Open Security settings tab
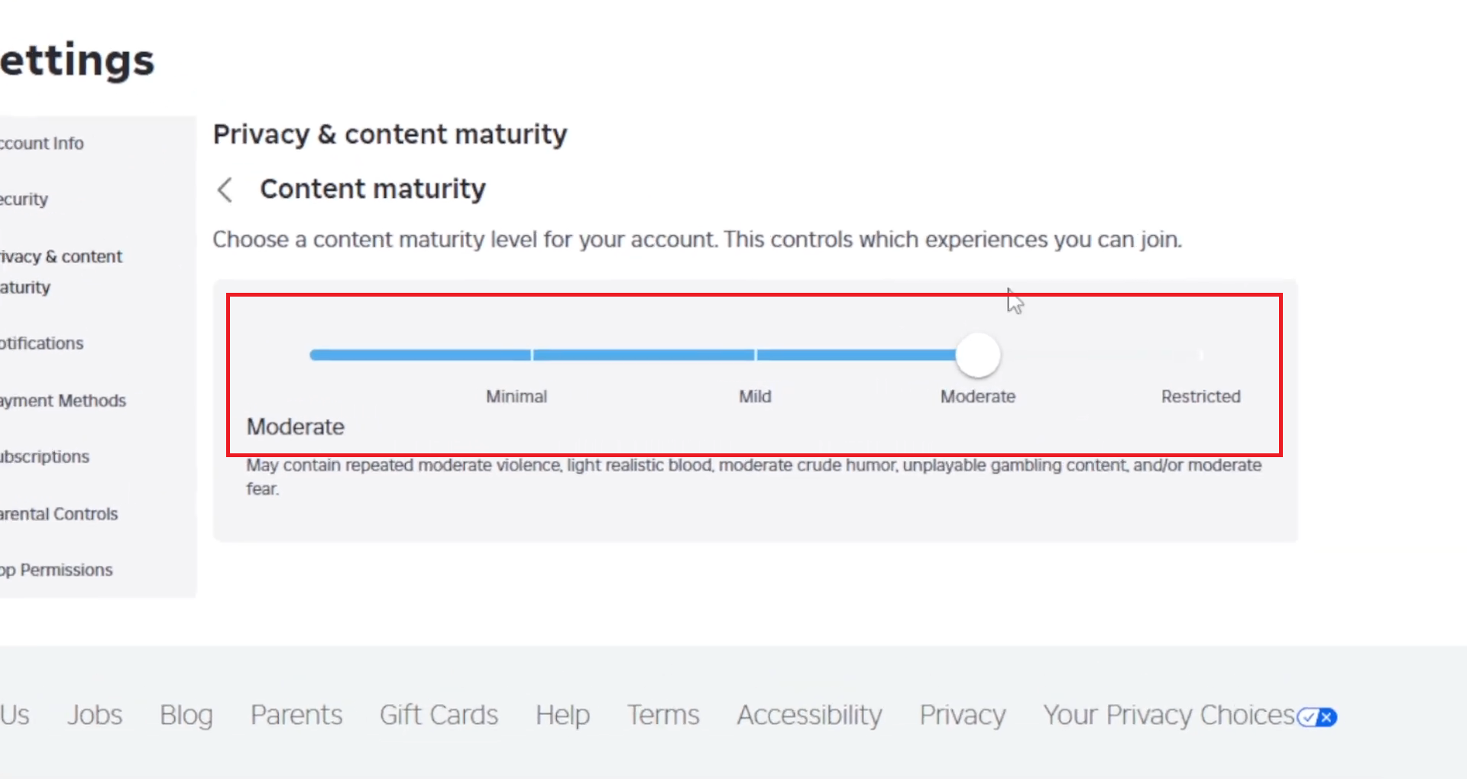Image resolution: width=1467 pixels, height=779 pixels. [24, 200]
